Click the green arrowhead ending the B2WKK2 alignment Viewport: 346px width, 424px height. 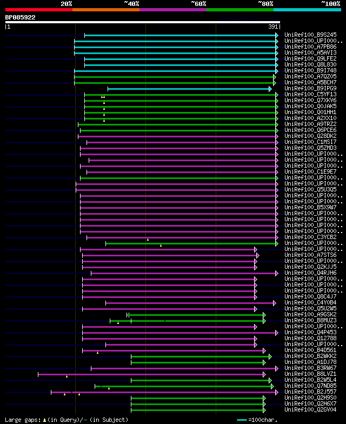[270, 357]
